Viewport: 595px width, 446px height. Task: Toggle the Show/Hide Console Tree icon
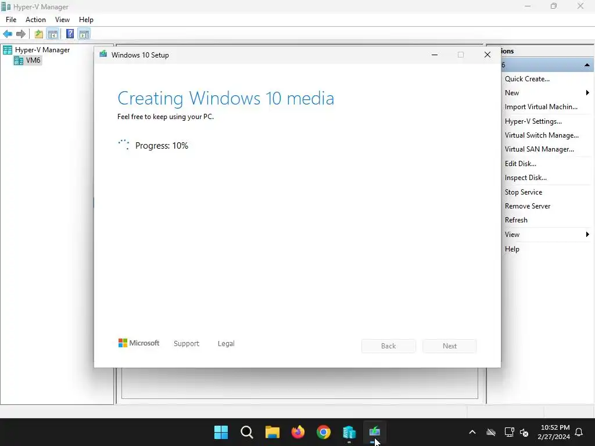coord(53,34)
